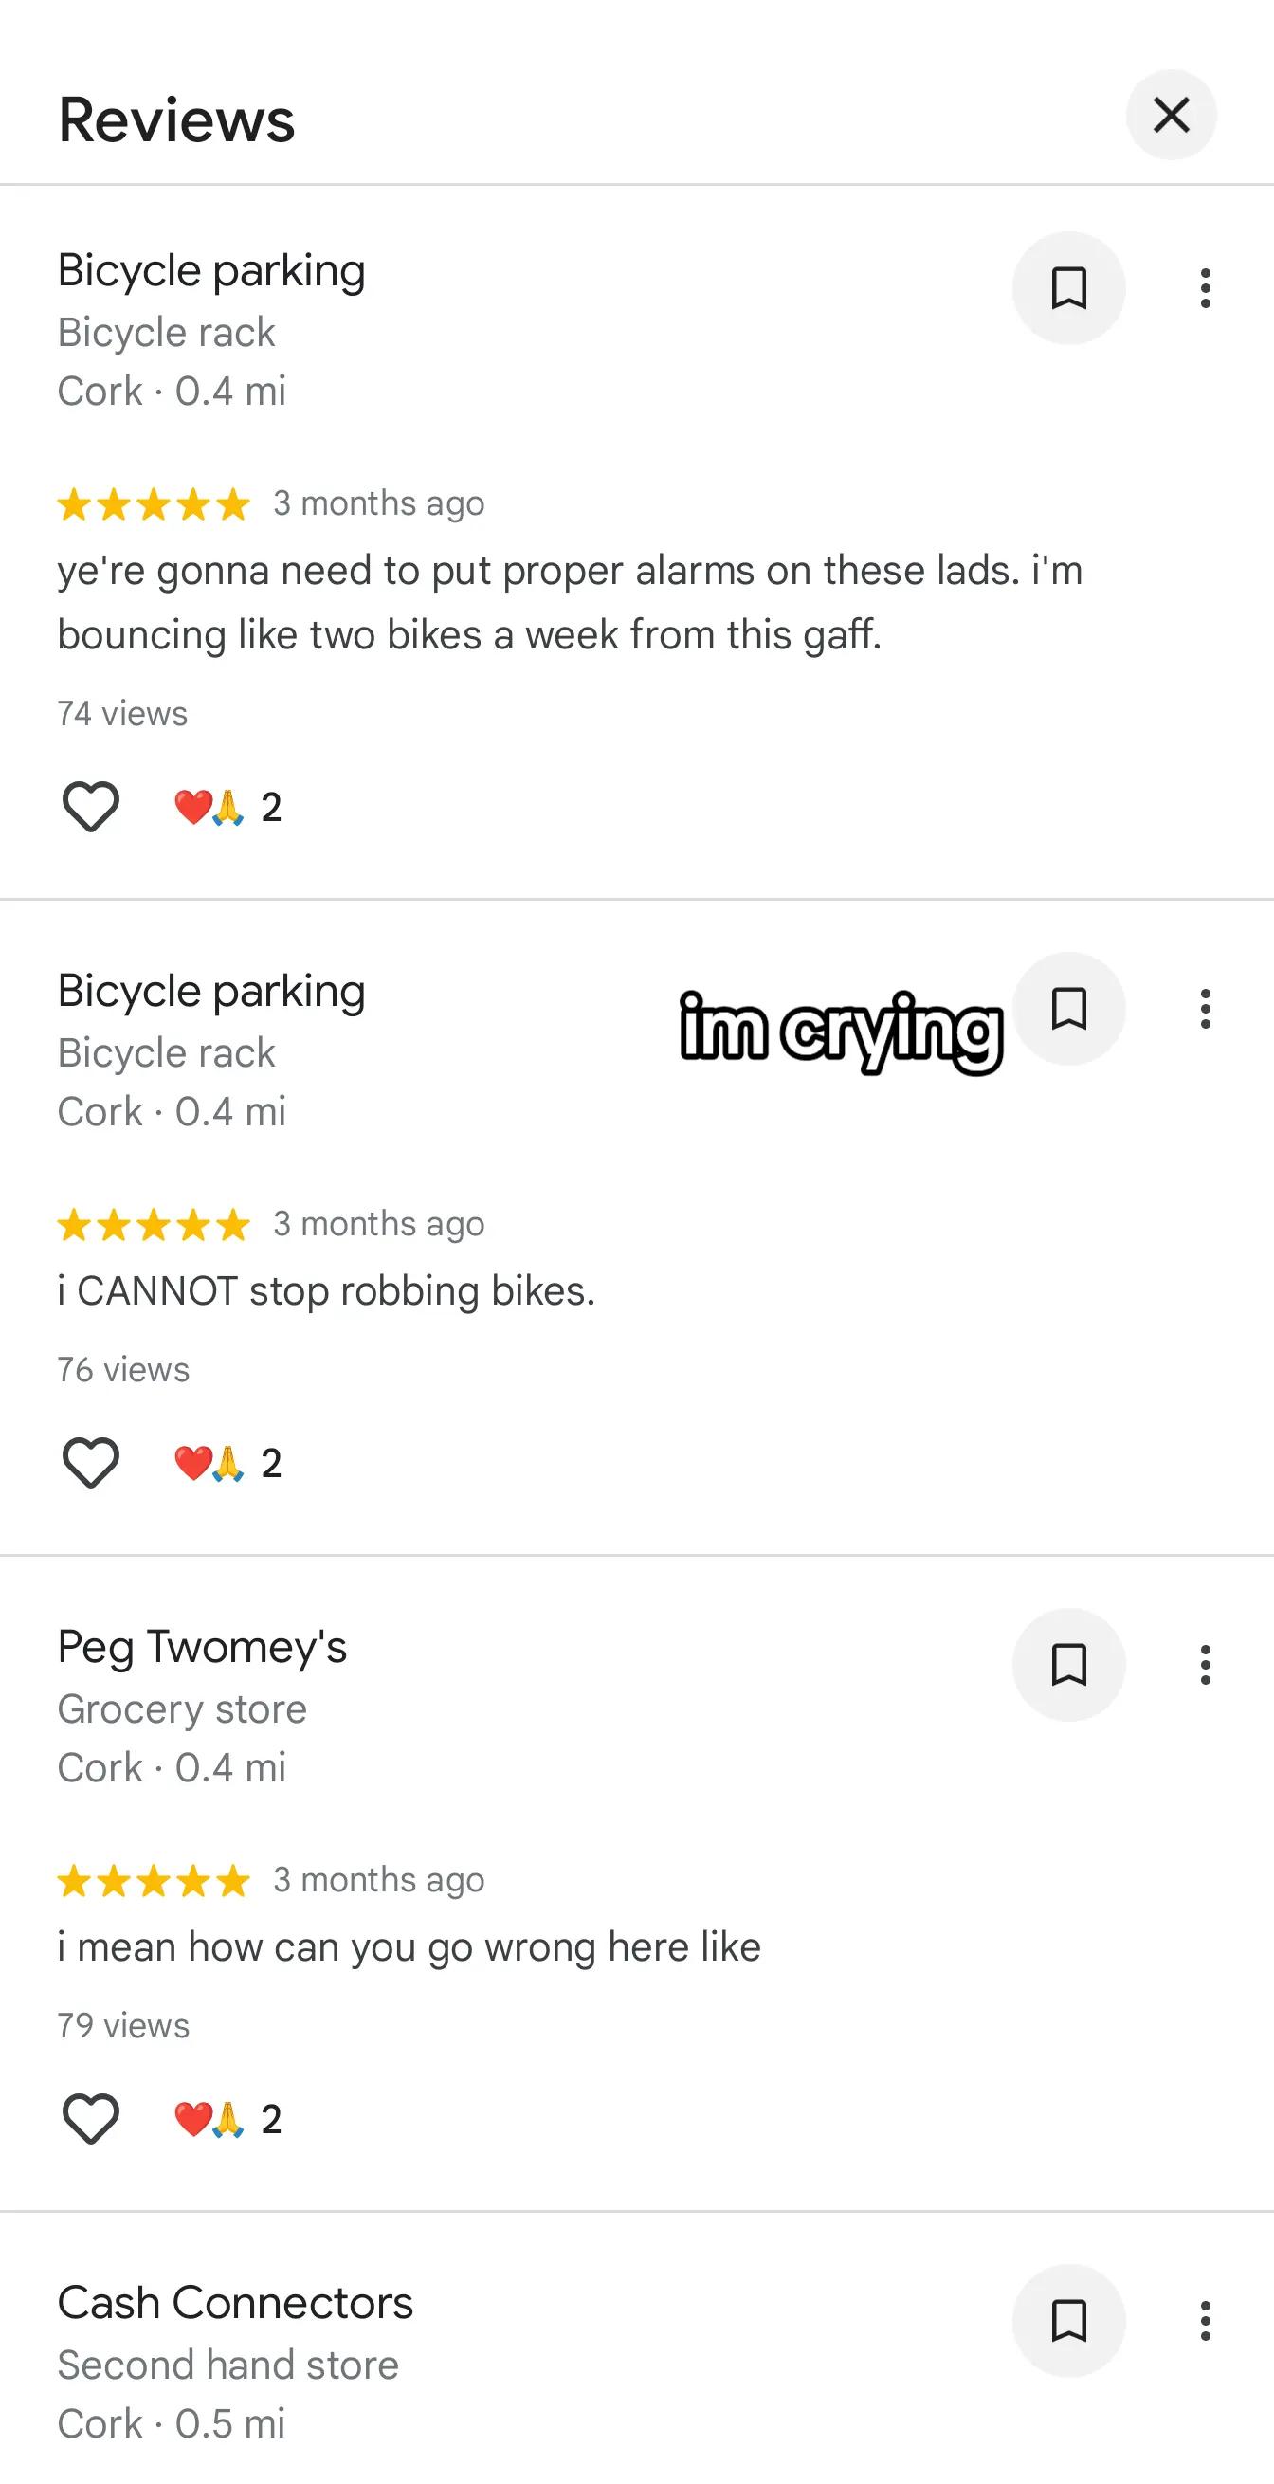
Task: Open the second Bicycle parking place title
Action: [211, 991]
